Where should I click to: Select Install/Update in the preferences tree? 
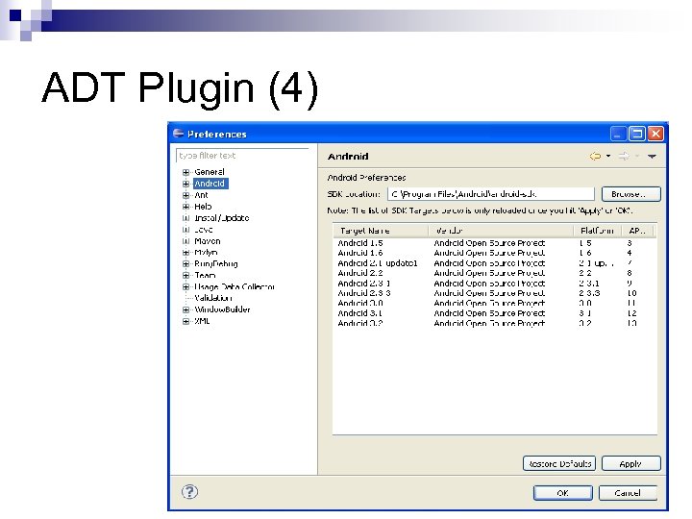222,217
